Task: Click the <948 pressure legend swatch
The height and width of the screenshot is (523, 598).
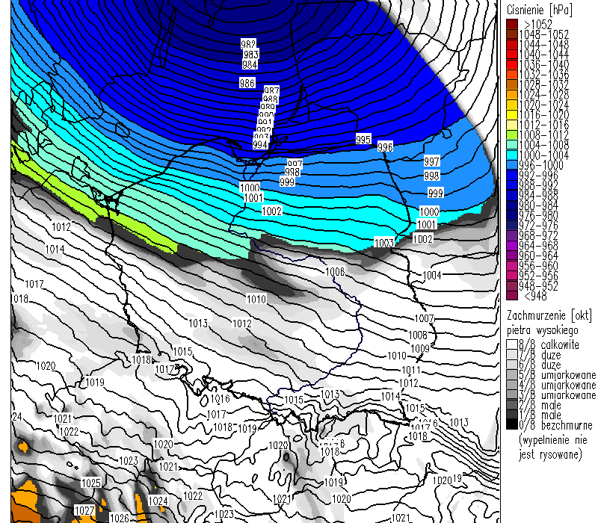Action: pyautogui.click(x=512, y=295)
